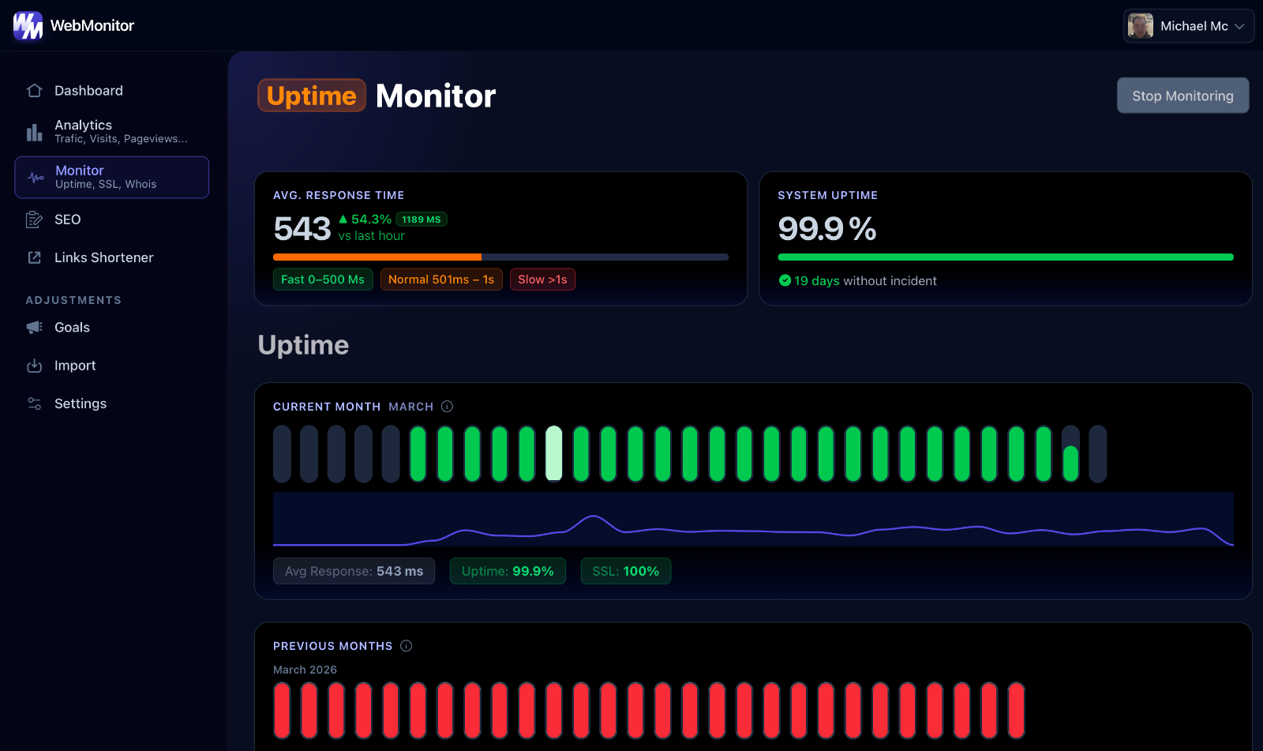Expand the Michael Mc account dropdown

[1188, 25]
